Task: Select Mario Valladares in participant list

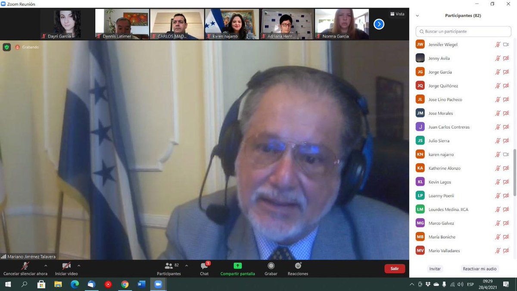Action: point(463,250)
